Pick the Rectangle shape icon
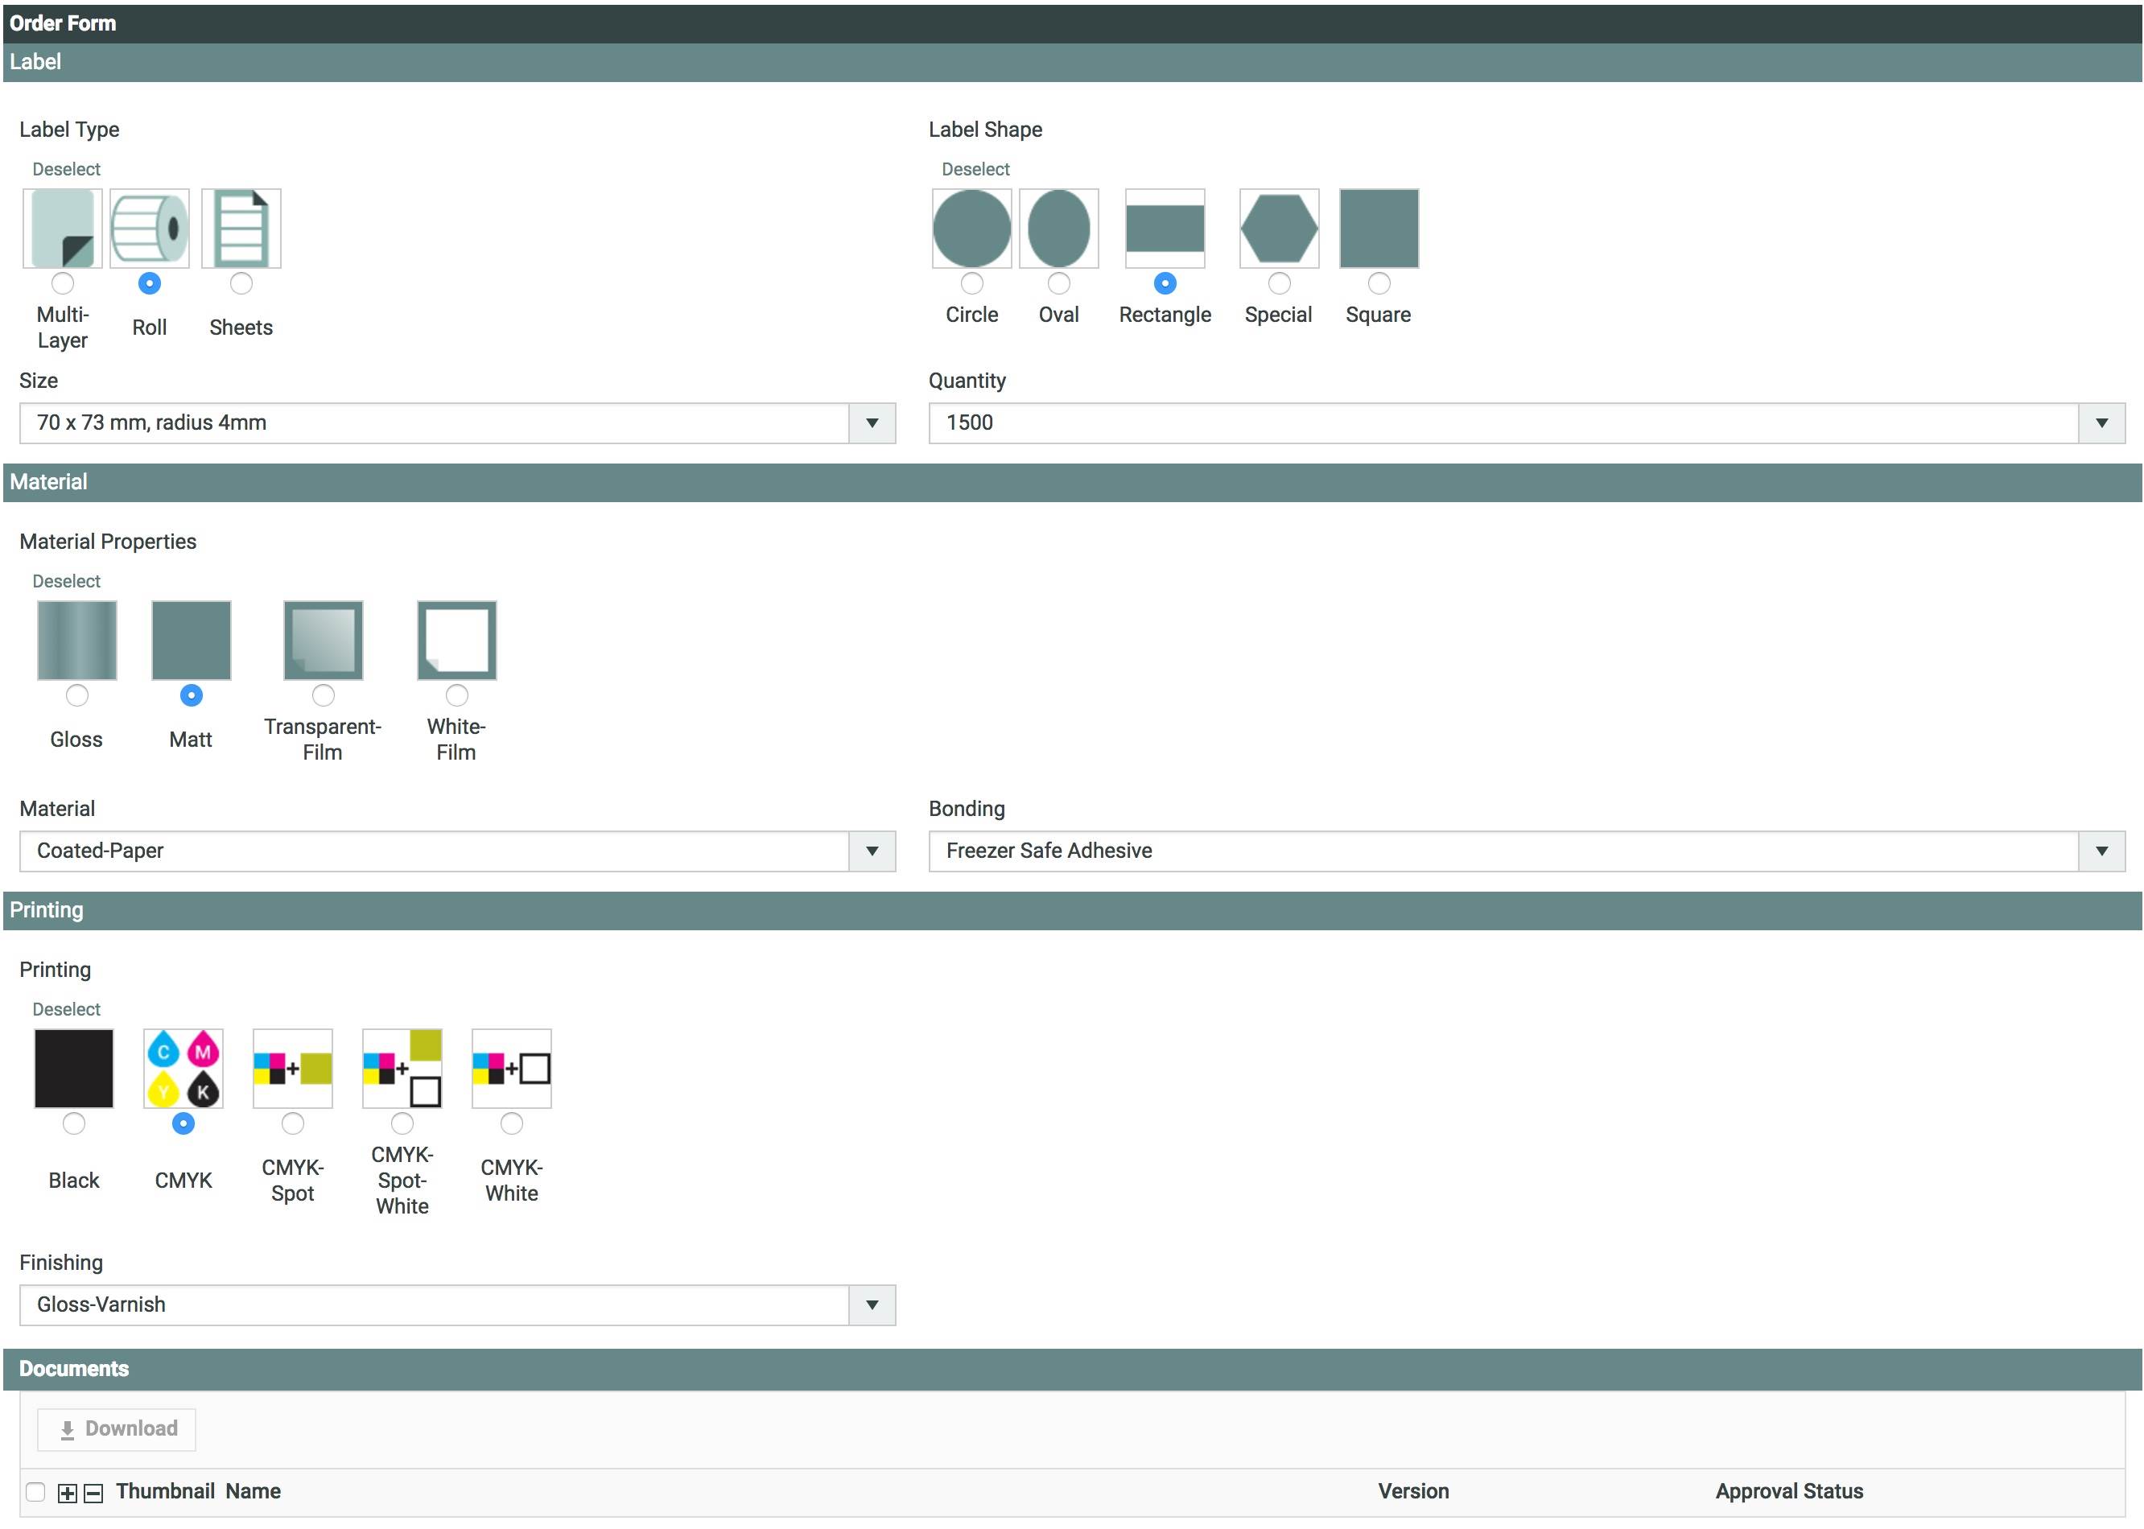The height and width of the screenshot is (1529, 2144). point(1165,229)
